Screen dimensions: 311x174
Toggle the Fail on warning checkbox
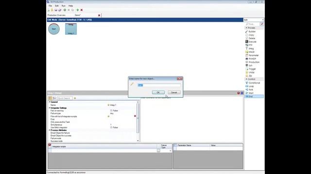coord(111,111)
